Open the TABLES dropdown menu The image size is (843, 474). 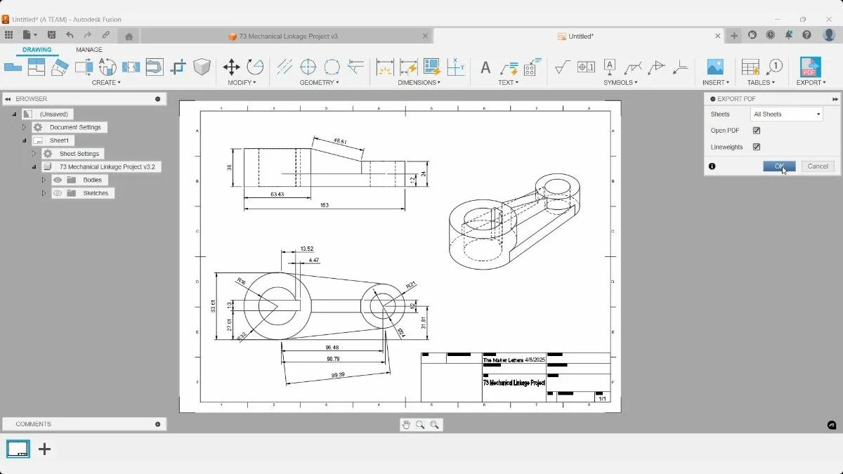coord(762,83)
